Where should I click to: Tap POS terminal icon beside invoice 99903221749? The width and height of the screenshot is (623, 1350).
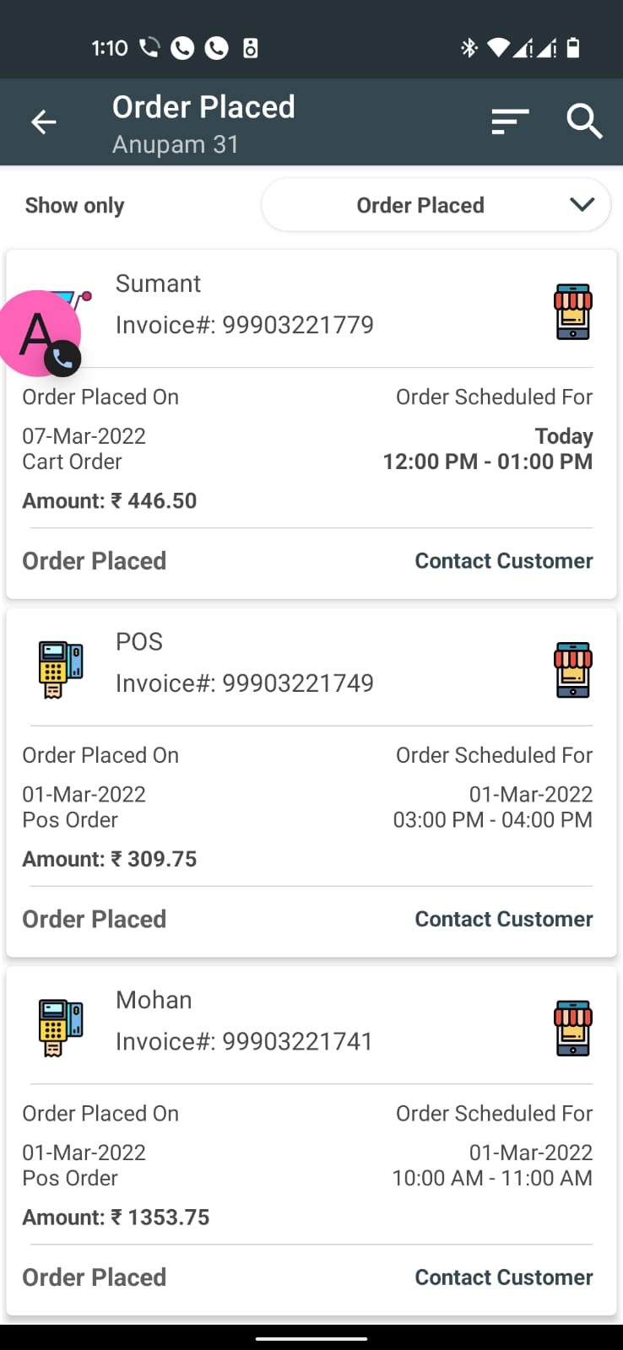click(61, 670)
